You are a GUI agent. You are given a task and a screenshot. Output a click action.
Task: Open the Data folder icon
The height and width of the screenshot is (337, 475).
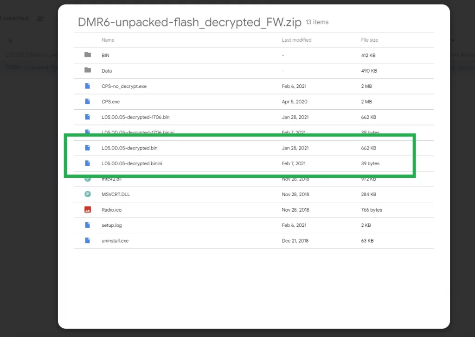point(88,70)
